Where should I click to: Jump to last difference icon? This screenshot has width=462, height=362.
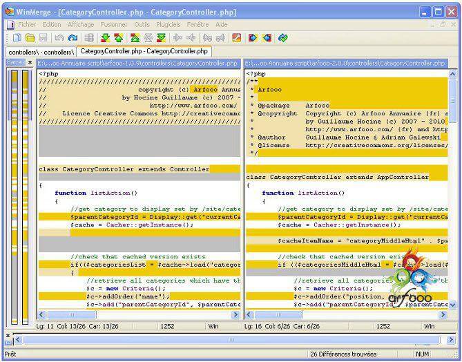tap(162, 38)
